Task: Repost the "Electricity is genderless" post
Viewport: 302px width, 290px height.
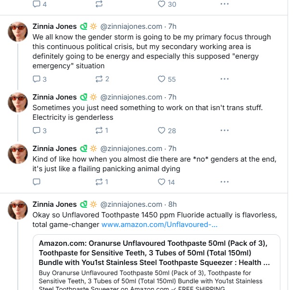Action: tap(101, 130)
